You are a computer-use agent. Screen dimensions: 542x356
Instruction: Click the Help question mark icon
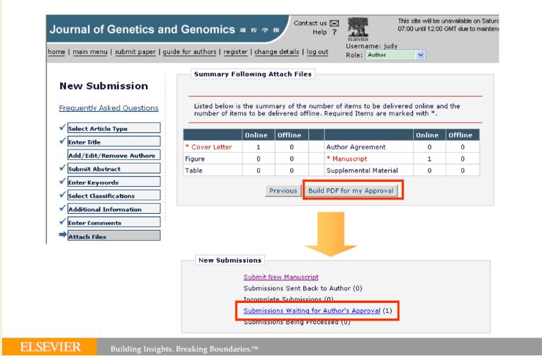tap(334, 32)
